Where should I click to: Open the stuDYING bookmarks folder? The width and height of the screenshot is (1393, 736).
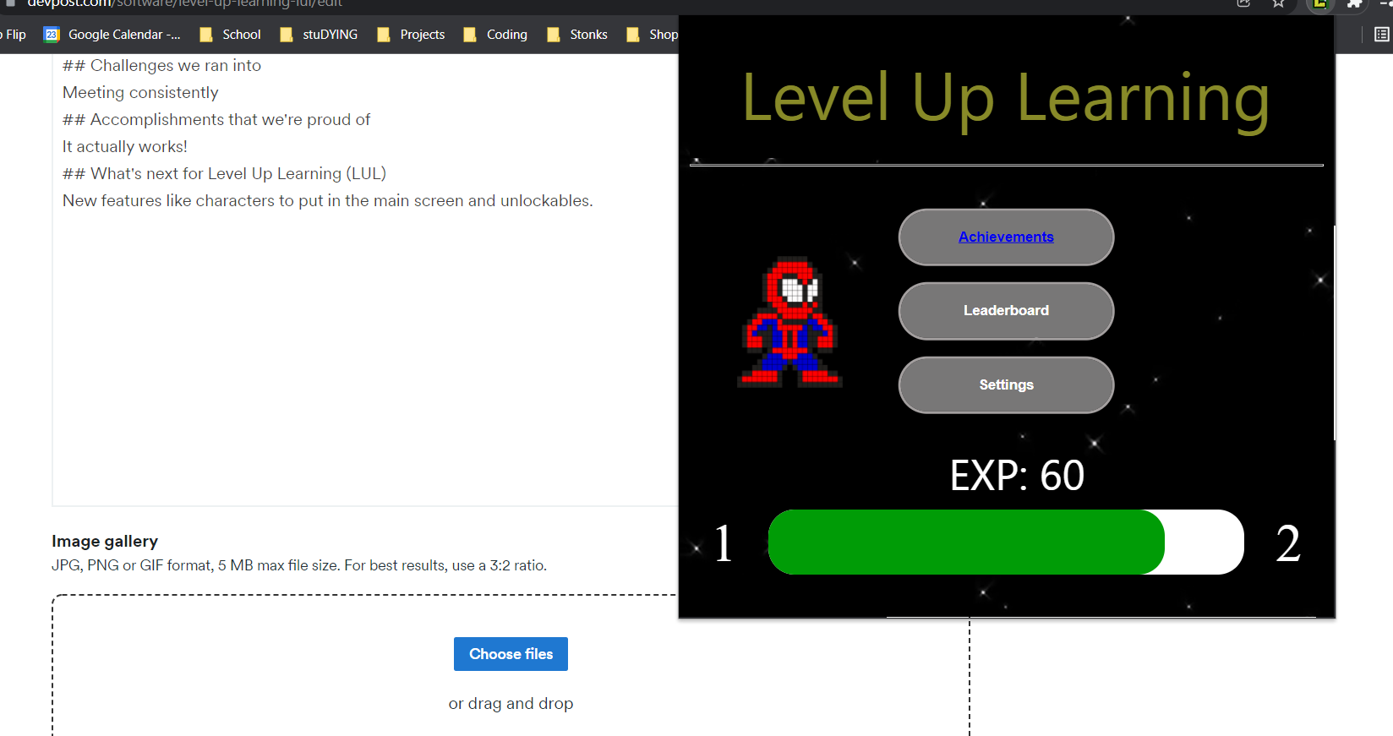tap(319, 35)
